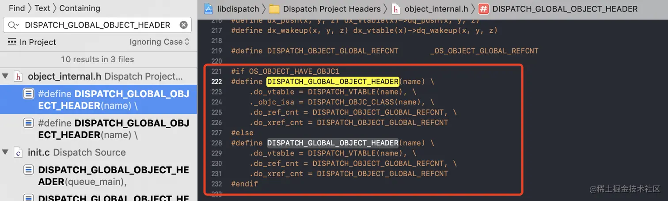
Task: Change the Containing match option
Action: (x=80, y=8)
